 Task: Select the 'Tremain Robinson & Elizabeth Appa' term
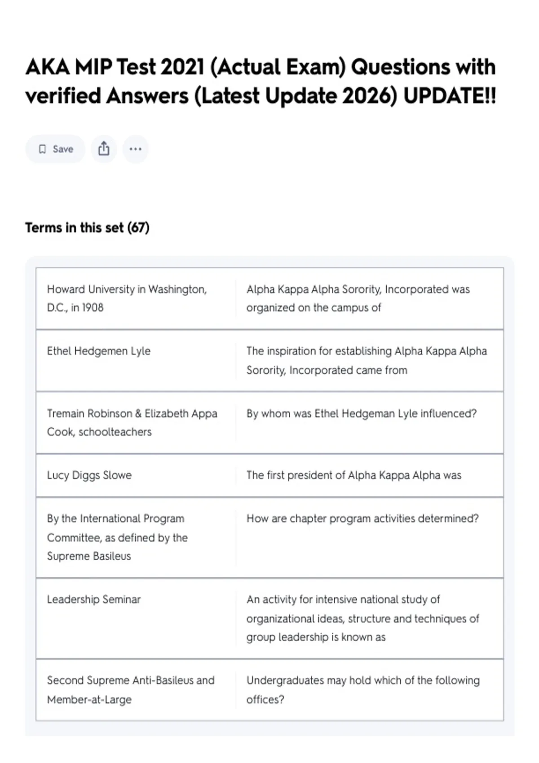pos(132,422)
